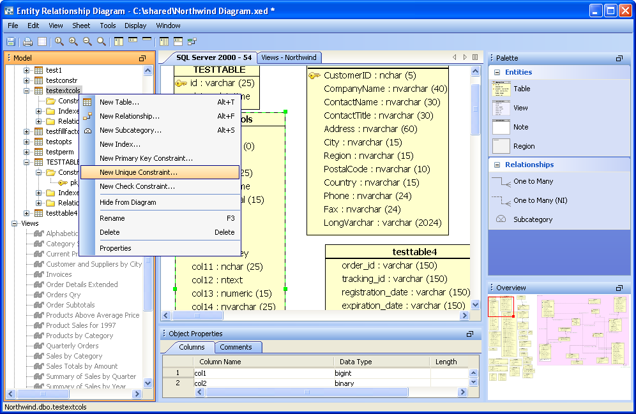Click the Data Type column header
The height and width of the screenshot is (414, 636).
356,362
